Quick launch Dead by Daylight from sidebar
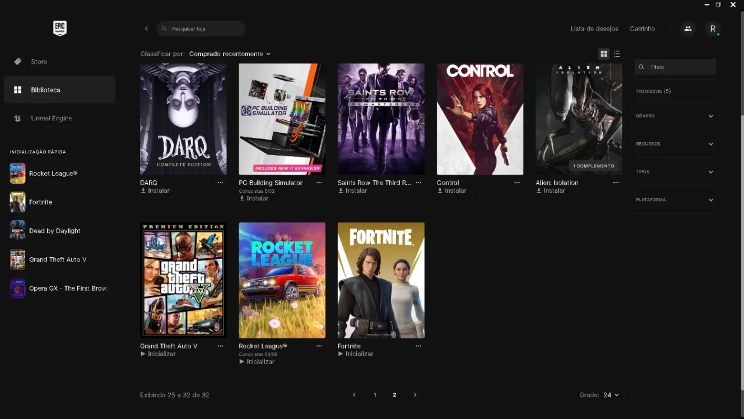744x419 pixels. 60,230
